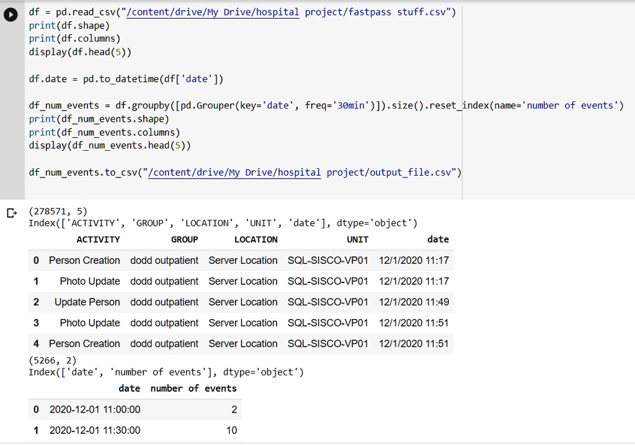Select the freq='30min' parameter text
635x445 pixels.
335,106
